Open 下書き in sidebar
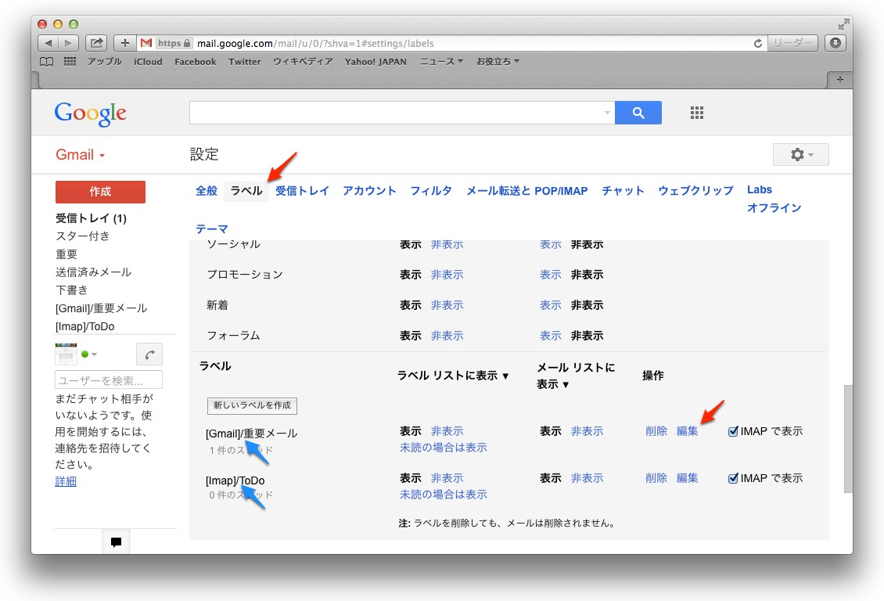The width and height of the screenshot is (884, 601). (72, 290)
